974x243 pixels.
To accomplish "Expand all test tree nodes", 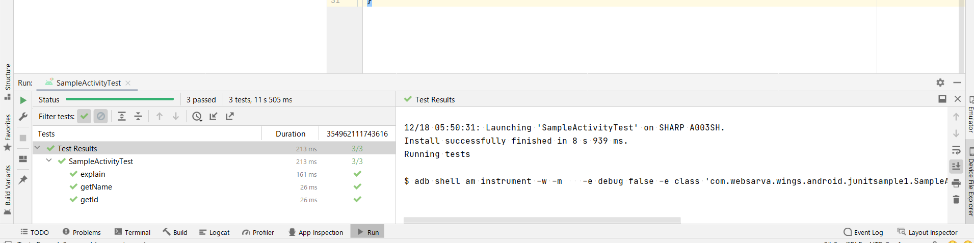I will click(x=122, y=117).
